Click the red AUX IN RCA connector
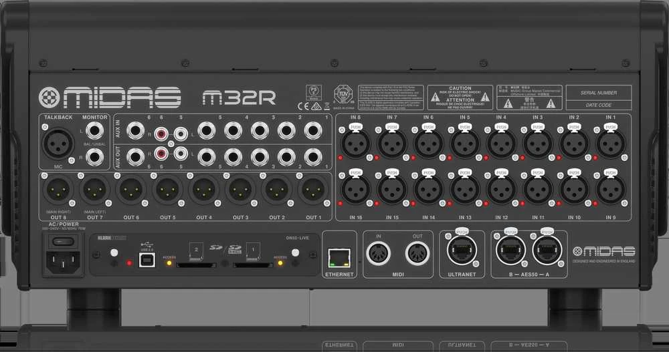The width and height of the screenshot is (669, 352). 161,134
